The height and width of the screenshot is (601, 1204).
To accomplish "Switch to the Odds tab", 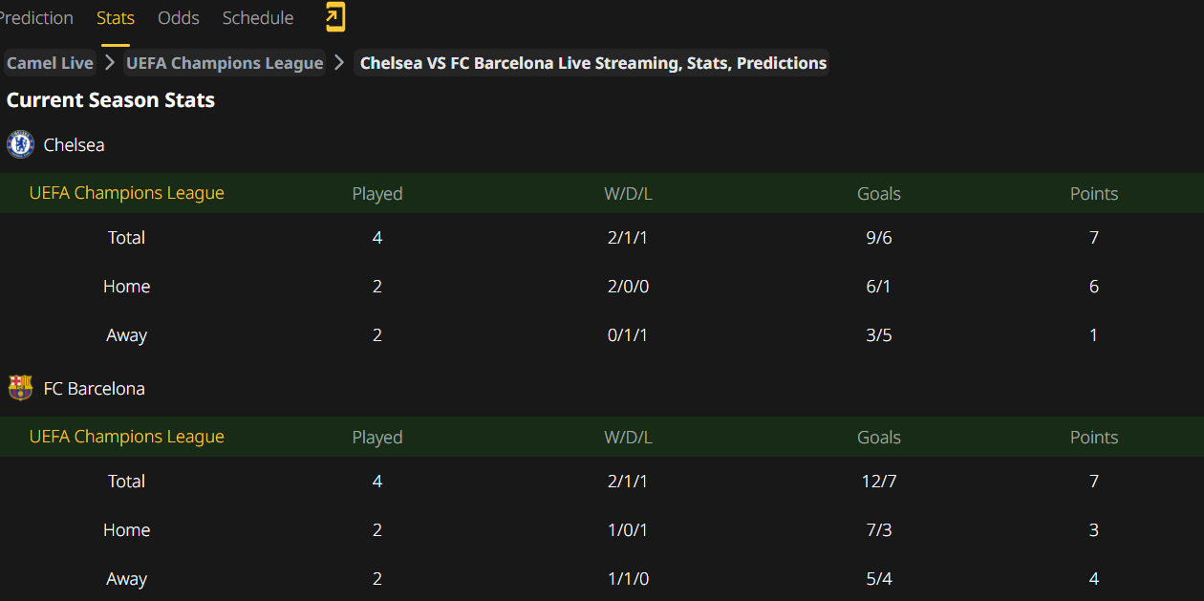I will coord(179,18).
